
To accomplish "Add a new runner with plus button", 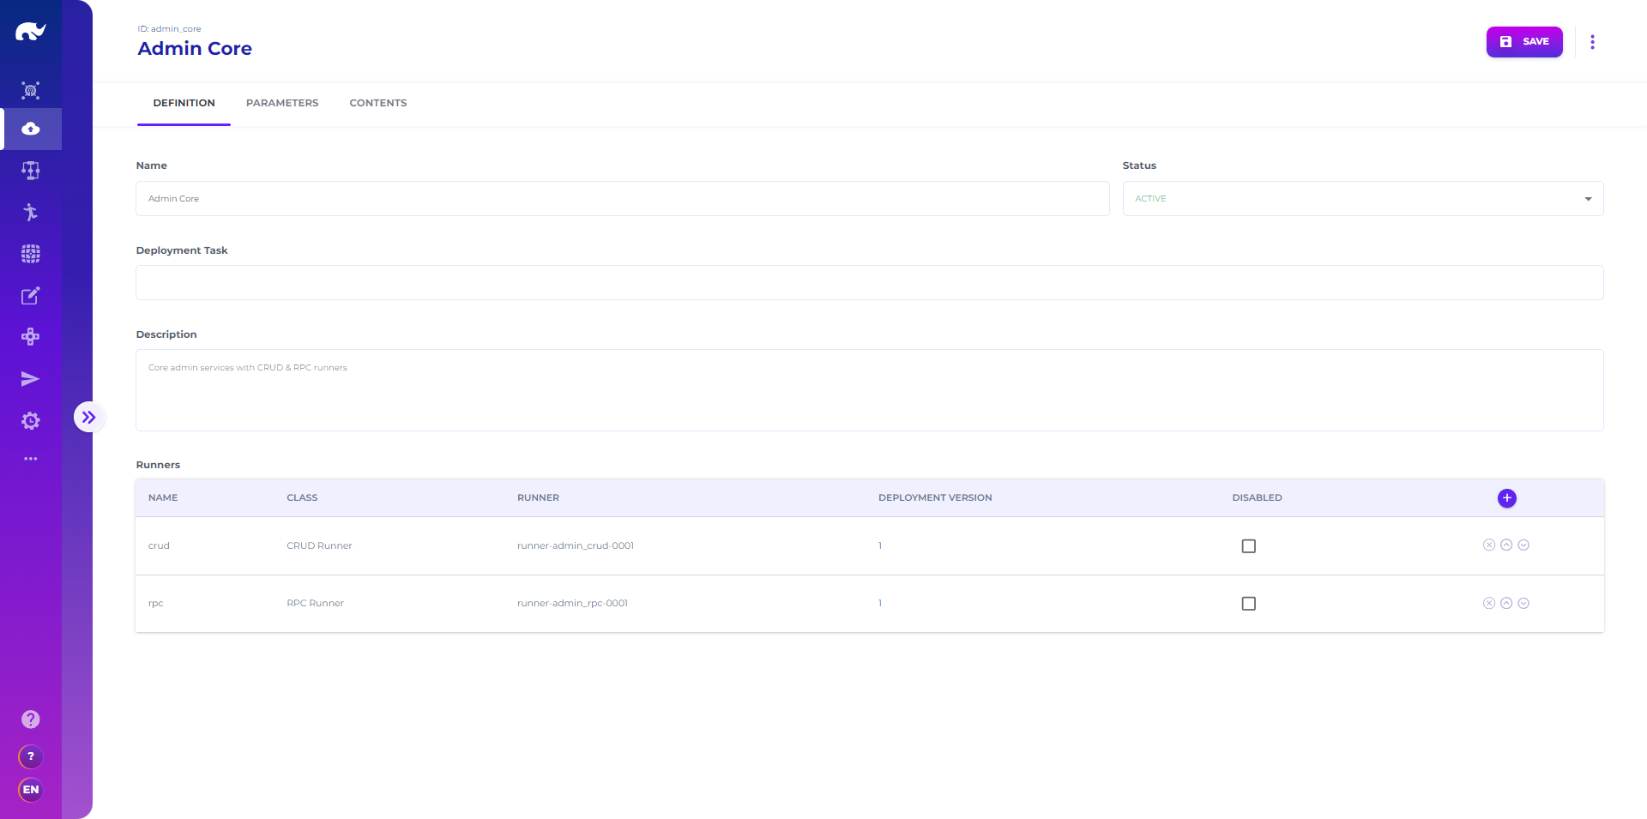I will coord(1506,498).
